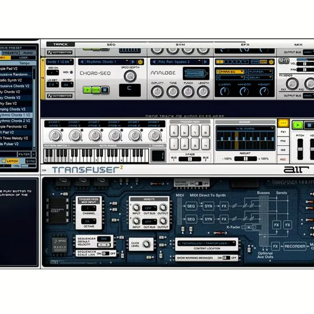Click the Cmplxty knob in Analoge synth
314x314 pixels.
[x=157, y=92]
